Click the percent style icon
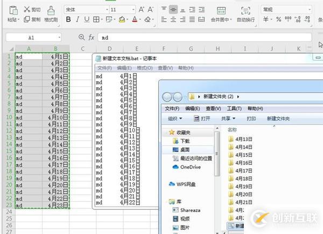Image resolution: width=323 pixels, height=234 pixels. (x=278, y=19)
